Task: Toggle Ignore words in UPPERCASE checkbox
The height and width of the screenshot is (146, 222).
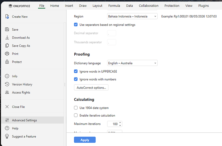Action: click(x=76, y=71)
